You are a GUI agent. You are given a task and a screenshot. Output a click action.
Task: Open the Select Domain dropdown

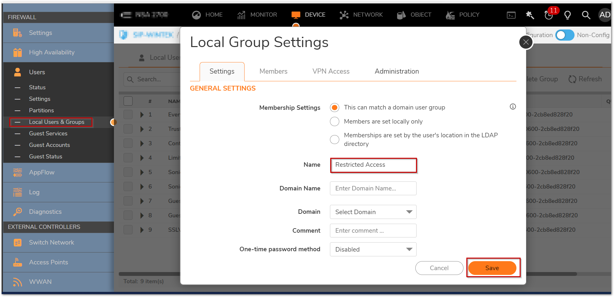373,212
